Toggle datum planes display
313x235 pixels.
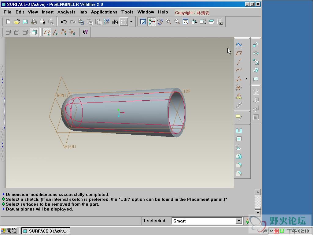click(x=47, y=32)
